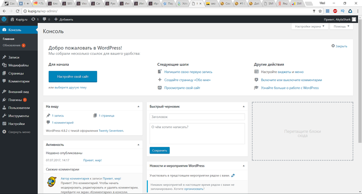
Task: Collapse the Активность widget
Action: (x=138, y=145)
